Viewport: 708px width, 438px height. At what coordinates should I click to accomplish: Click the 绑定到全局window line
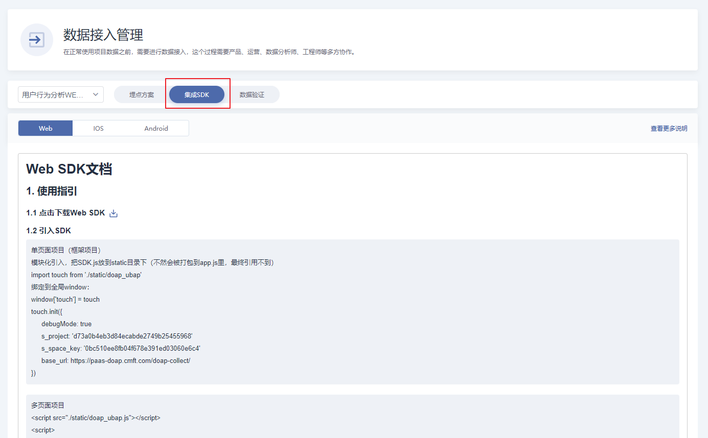coord(60,287)
